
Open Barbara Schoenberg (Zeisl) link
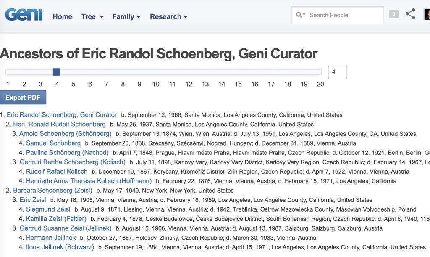pos(52,190)
